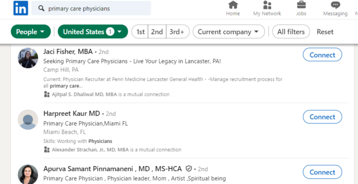
Task: Click the LinkedIn logo icon
Action: click(x=21, y=8)
